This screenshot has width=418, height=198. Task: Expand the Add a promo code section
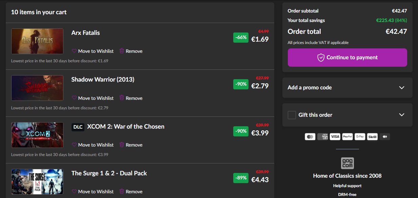coord(401,88)
